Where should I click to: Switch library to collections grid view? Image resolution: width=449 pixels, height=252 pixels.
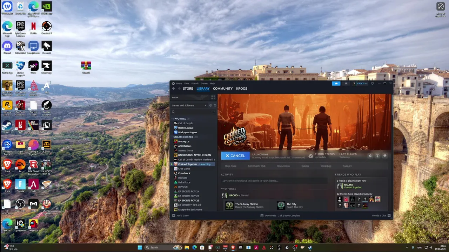213,97
